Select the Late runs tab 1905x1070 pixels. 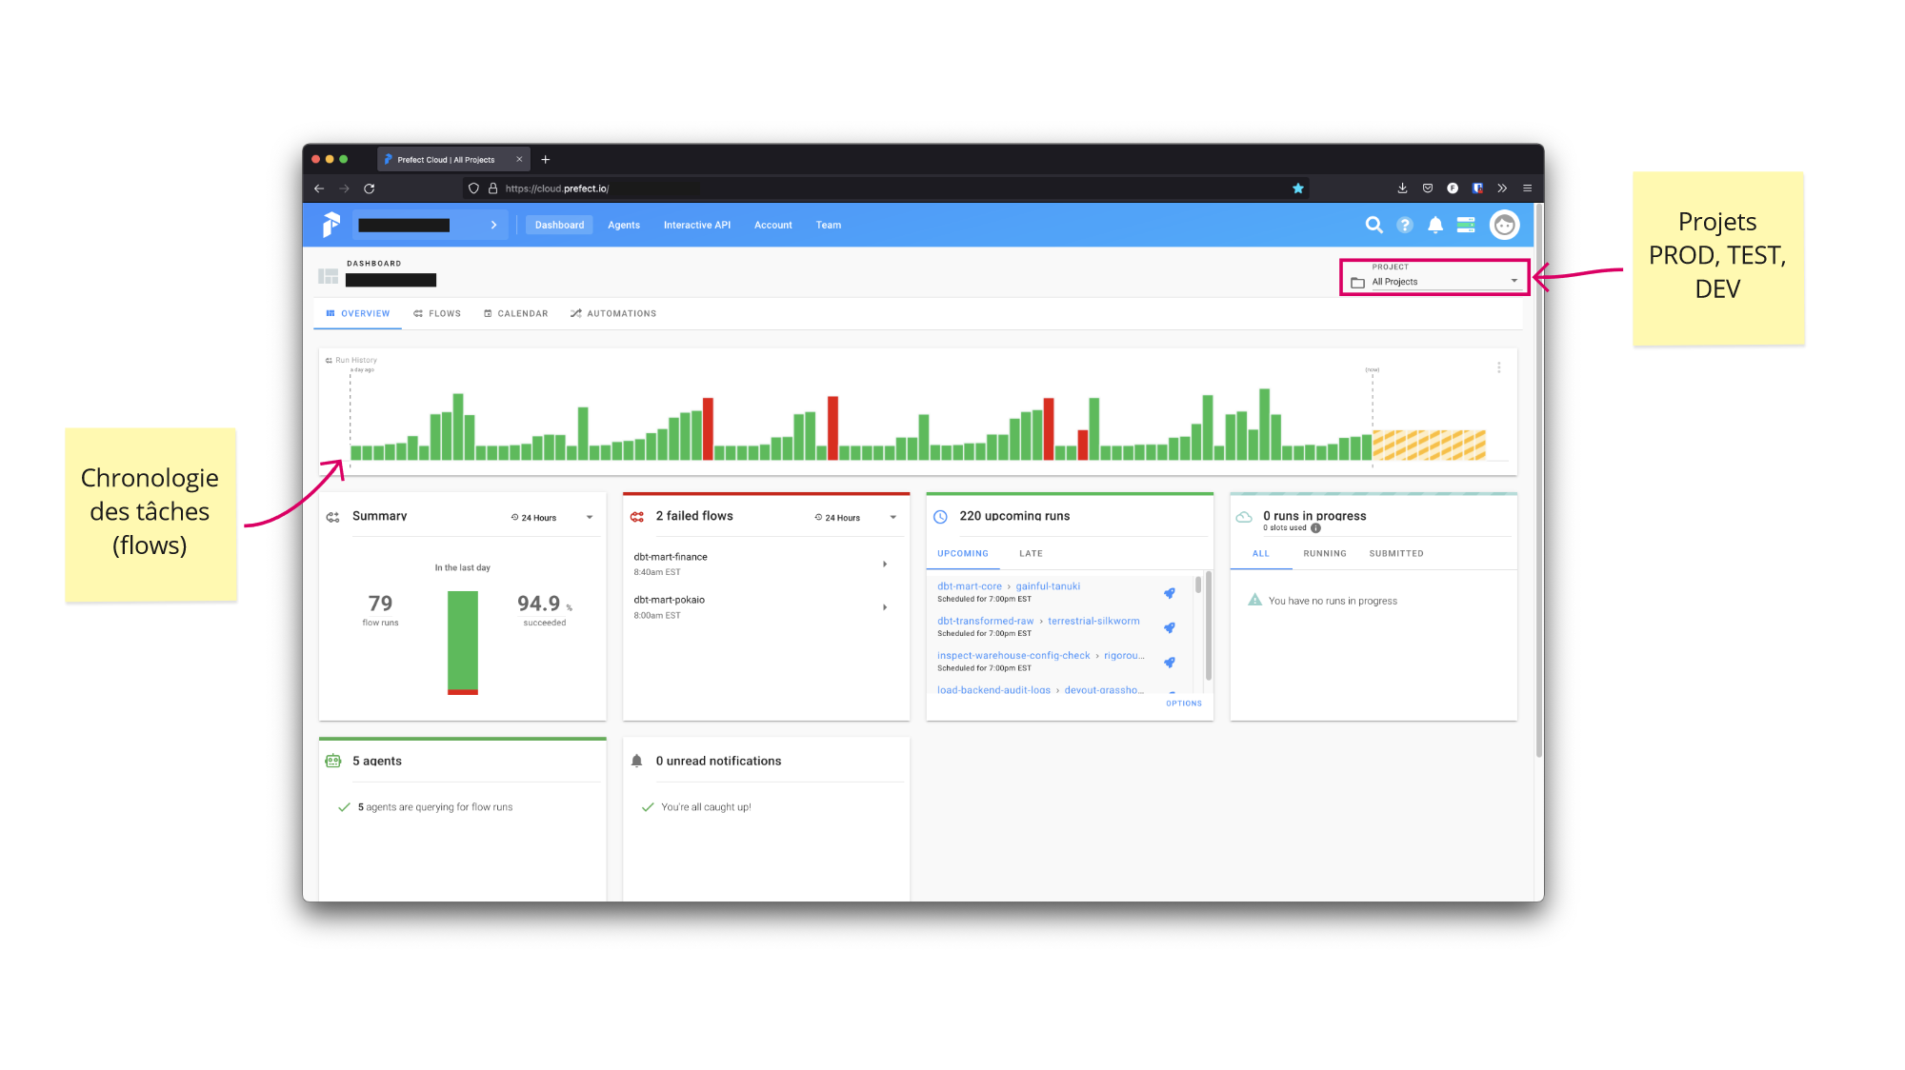(x=1031, y=553)
